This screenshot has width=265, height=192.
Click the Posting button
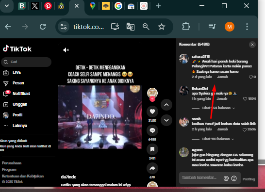point(248,179)
